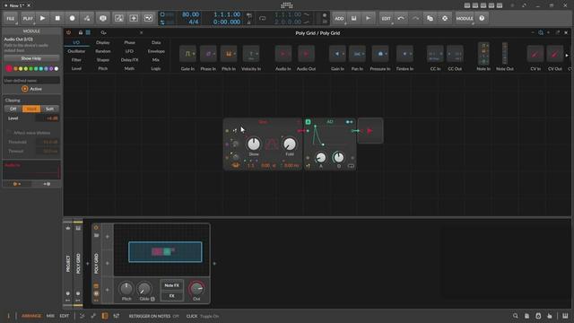Select the Timbre In module icon
The width and height of the screenshot is (574, 323).
404,54
